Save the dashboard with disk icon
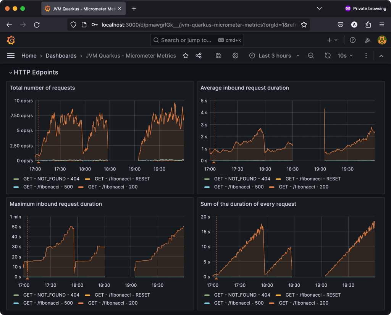This screenshot has height=315, width=391. coord(218,55)
